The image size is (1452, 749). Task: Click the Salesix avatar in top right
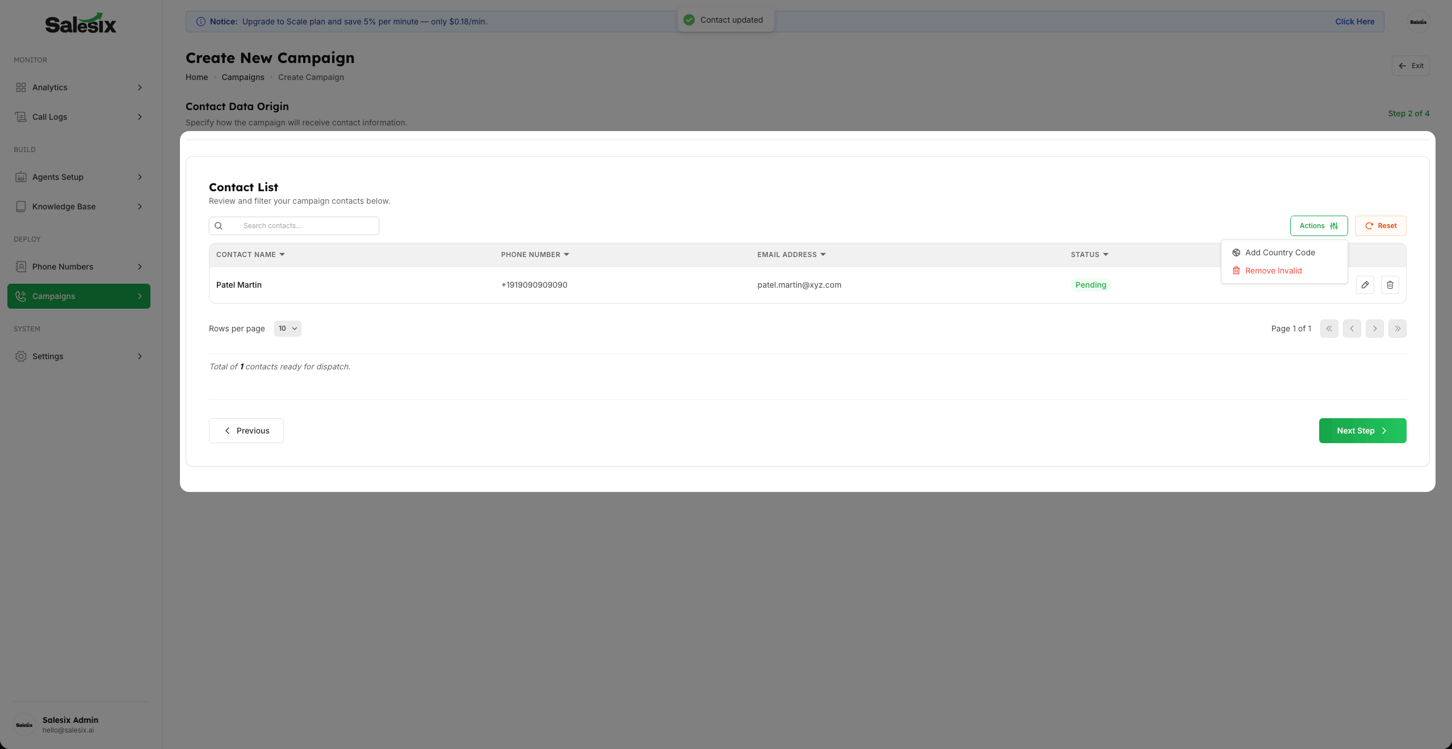[1417, 22]
